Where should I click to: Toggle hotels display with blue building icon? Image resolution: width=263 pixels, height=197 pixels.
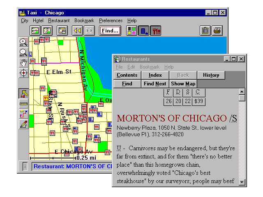coord(144,31)
